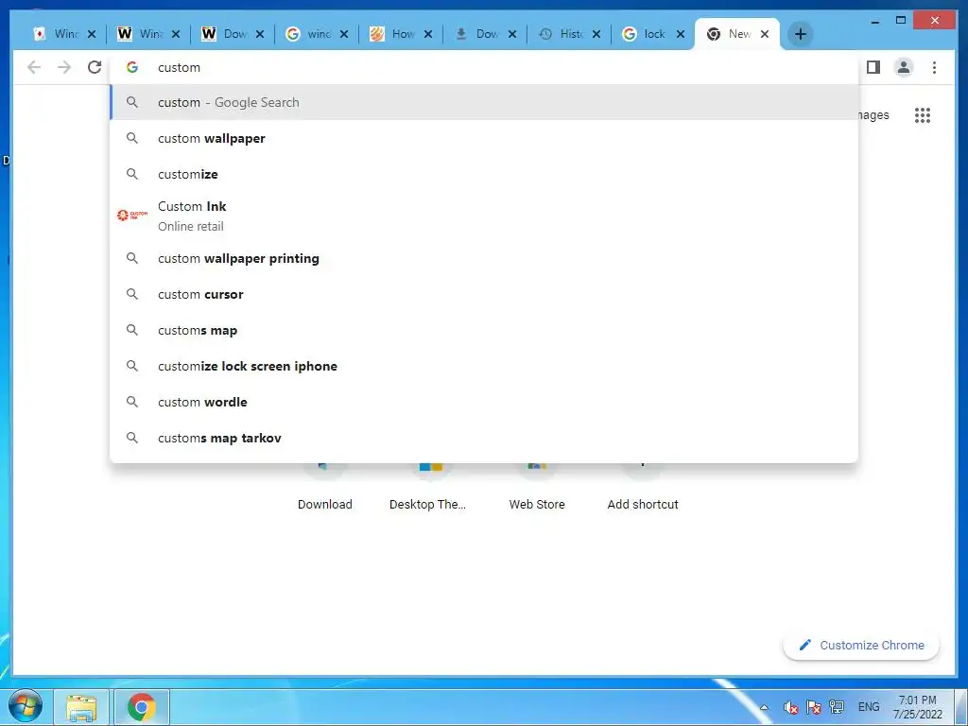The image size is (968, 726).
Task: Click the Chrome taskbar icon
Action: coord(142,707)
